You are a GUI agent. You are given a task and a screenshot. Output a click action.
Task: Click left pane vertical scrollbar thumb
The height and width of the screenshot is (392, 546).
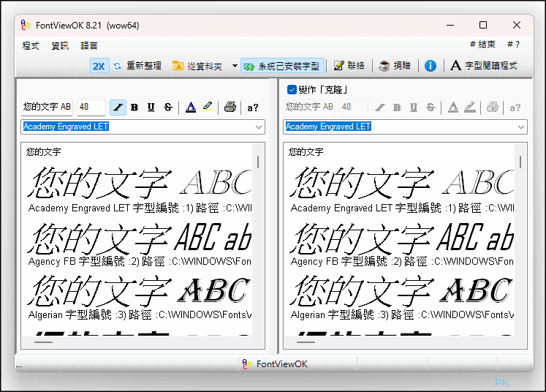pyautogui.click(x=258, y=162)
